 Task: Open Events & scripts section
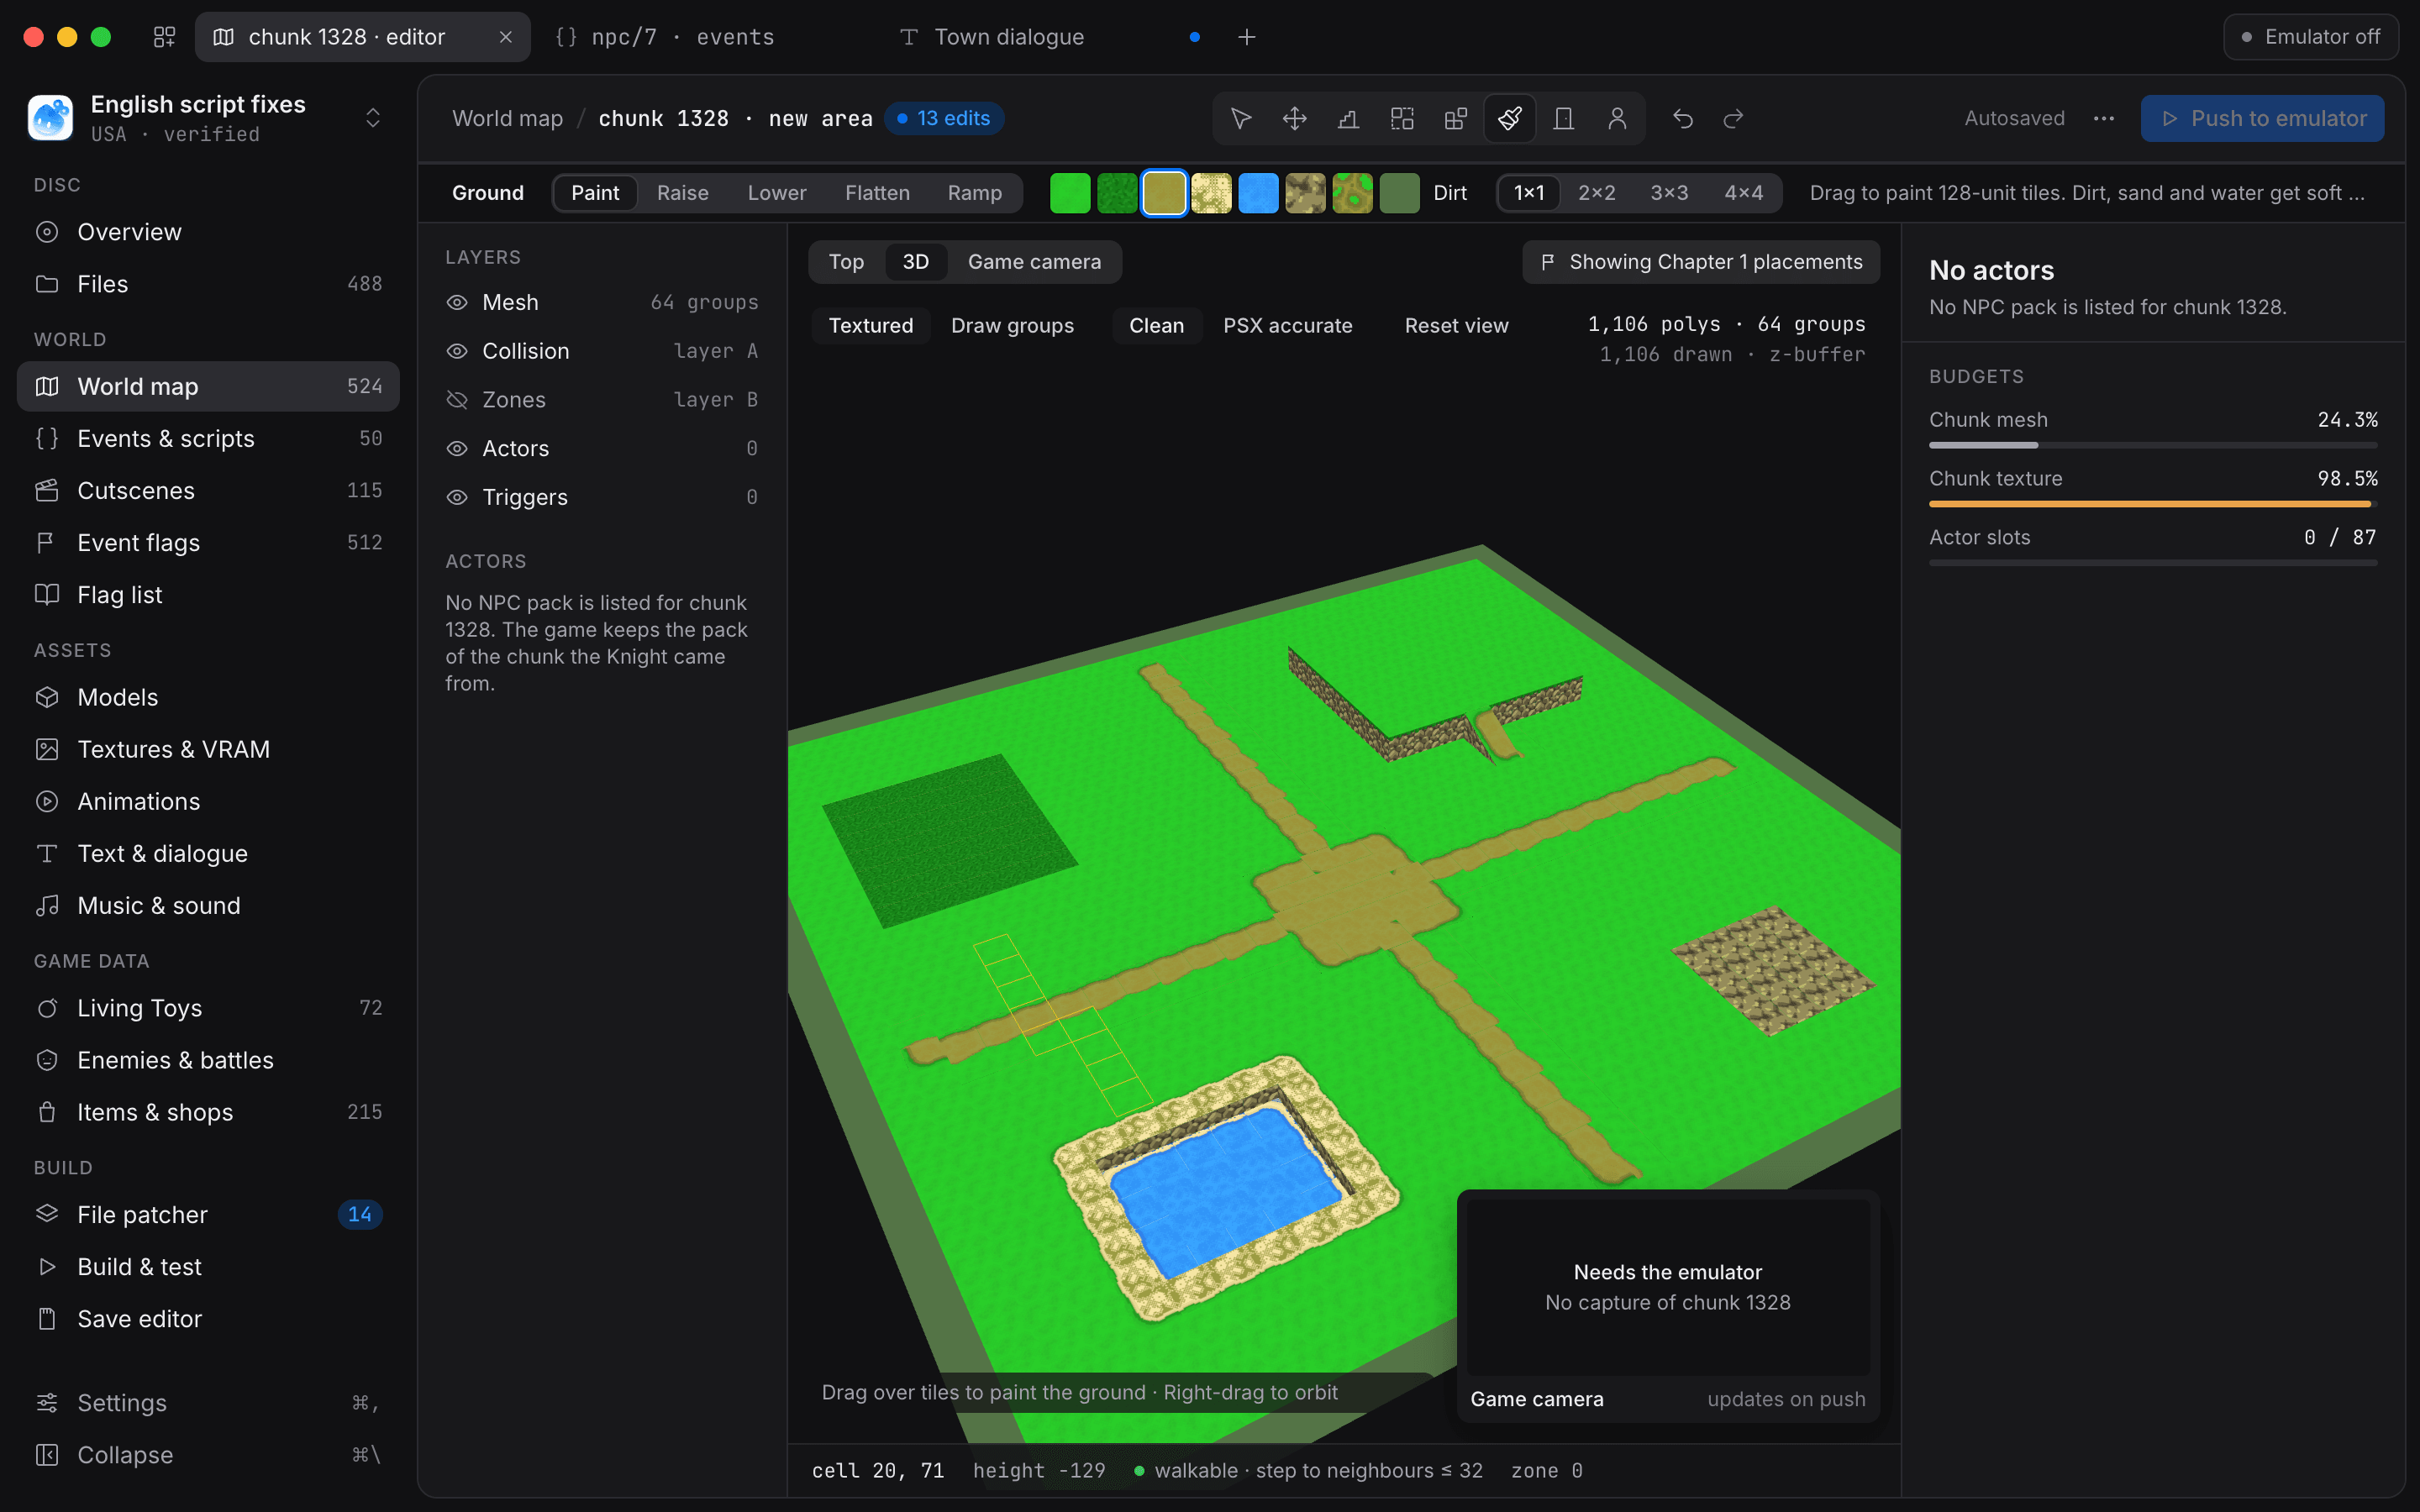click(208, 438)
